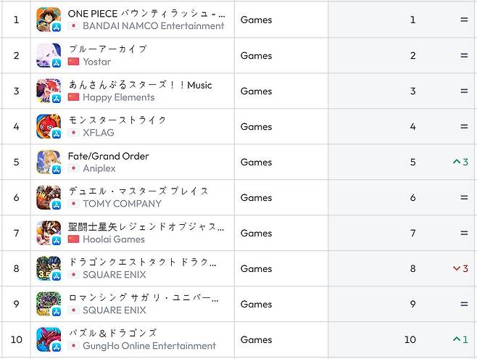Click the Hoolai Games publisher link
This screenshot has width=477, height=359.
coord(114,239)
